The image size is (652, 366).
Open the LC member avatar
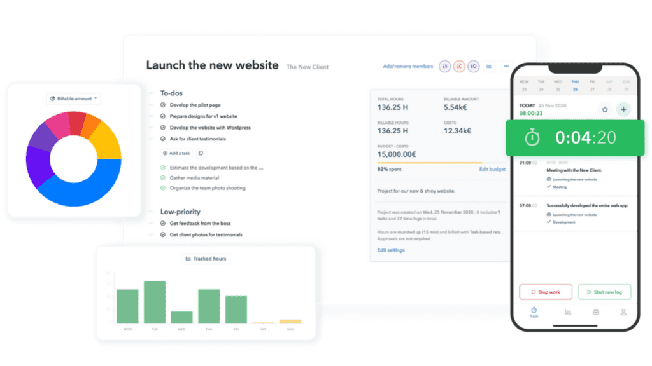click(x=459, y=66)
